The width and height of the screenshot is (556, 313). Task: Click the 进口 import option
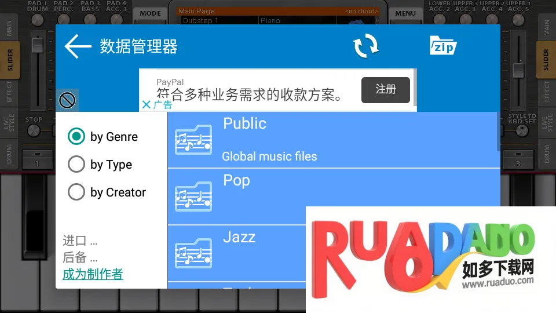80,241
